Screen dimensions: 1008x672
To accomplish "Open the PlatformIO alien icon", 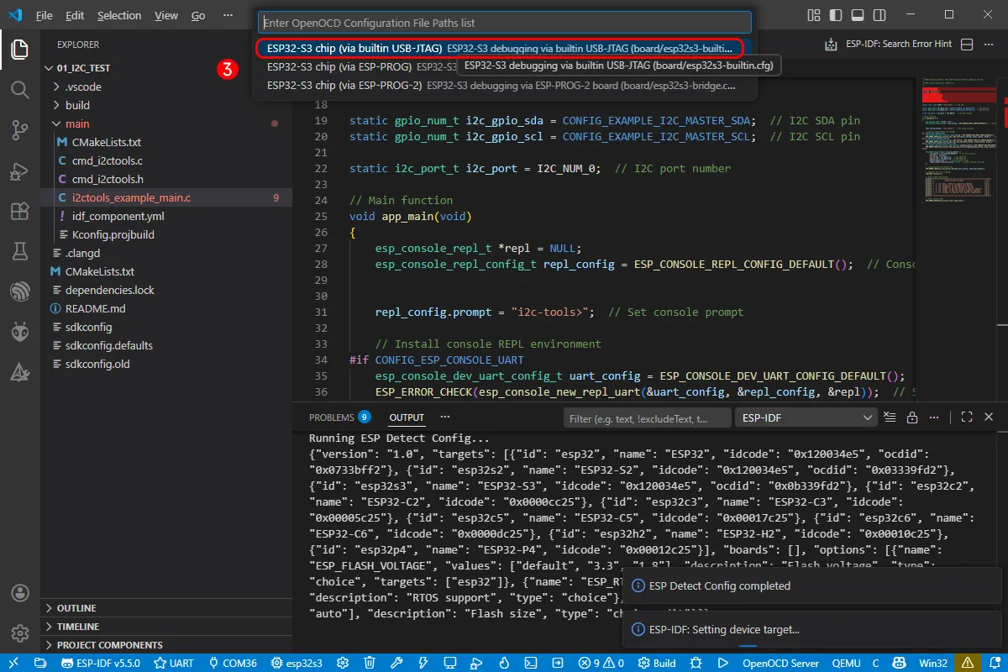I will 20,333.
